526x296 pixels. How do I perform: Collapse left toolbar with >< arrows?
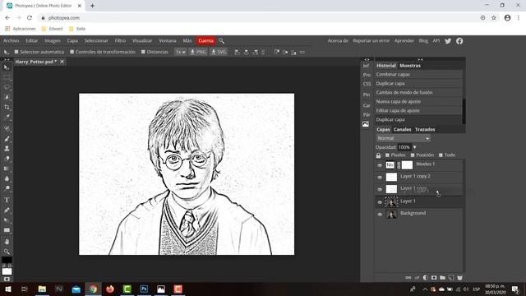[7, 59]
